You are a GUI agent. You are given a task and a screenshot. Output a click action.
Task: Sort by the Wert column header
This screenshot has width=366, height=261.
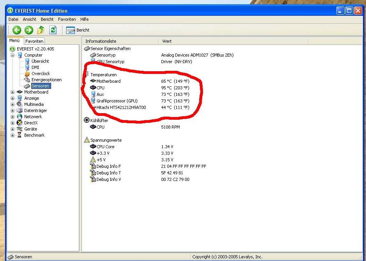(x=233, y=41)
